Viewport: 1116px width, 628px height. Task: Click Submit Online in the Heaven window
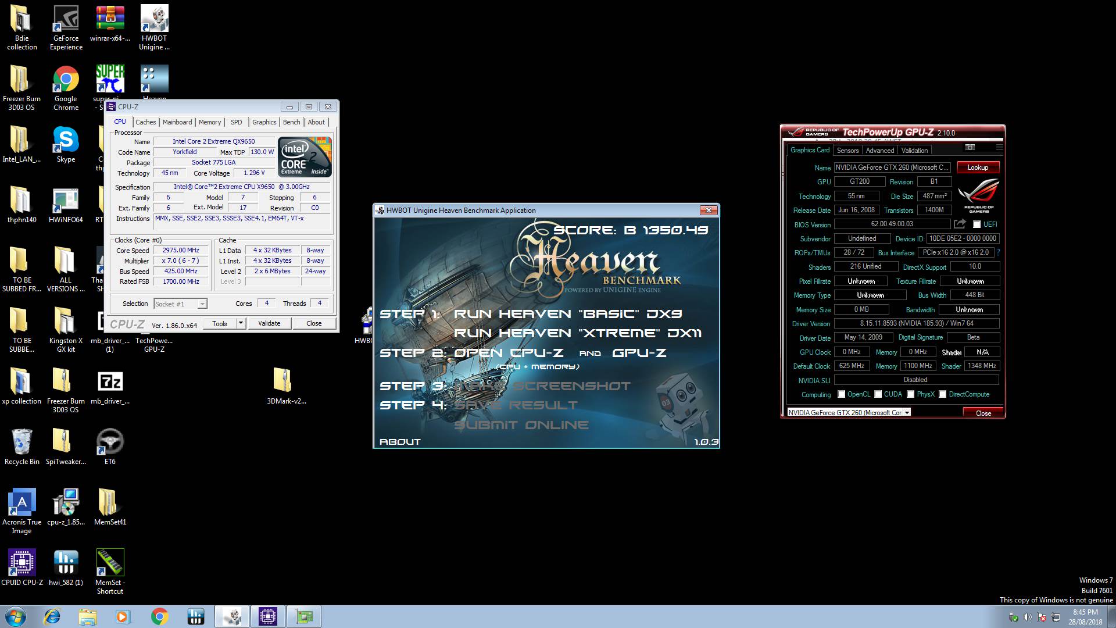(521, 425)
